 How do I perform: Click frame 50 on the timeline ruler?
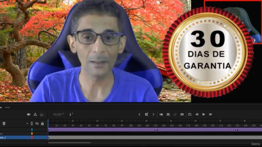(x=89, y=125)
